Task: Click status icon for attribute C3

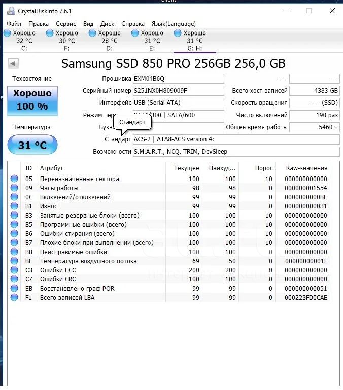Action: pos(14,270)
